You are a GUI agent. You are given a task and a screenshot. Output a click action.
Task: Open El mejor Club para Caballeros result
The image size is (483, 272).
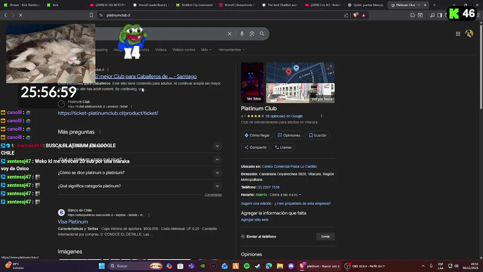146,76
